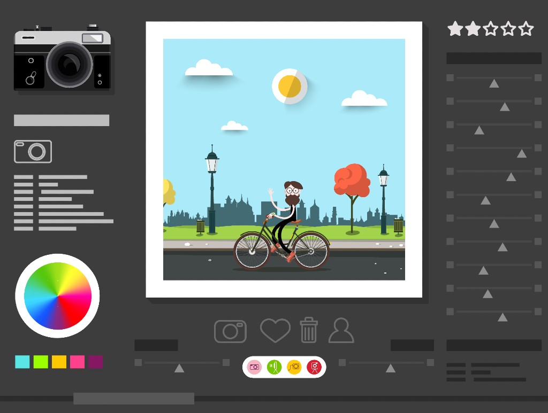Click the cyclist photo preview
This screenshot has height=413, width=548.
pyautogui.click(x=284, y=159)
